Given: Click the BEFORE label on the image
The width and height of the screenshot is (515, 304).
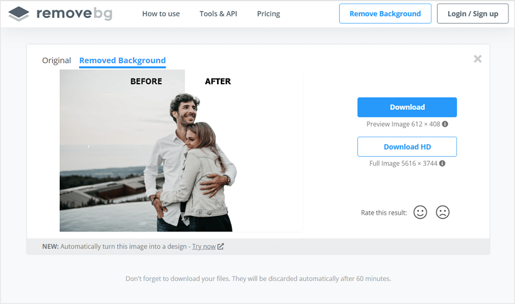Looking at the screenshot, I should click(146, 82).
